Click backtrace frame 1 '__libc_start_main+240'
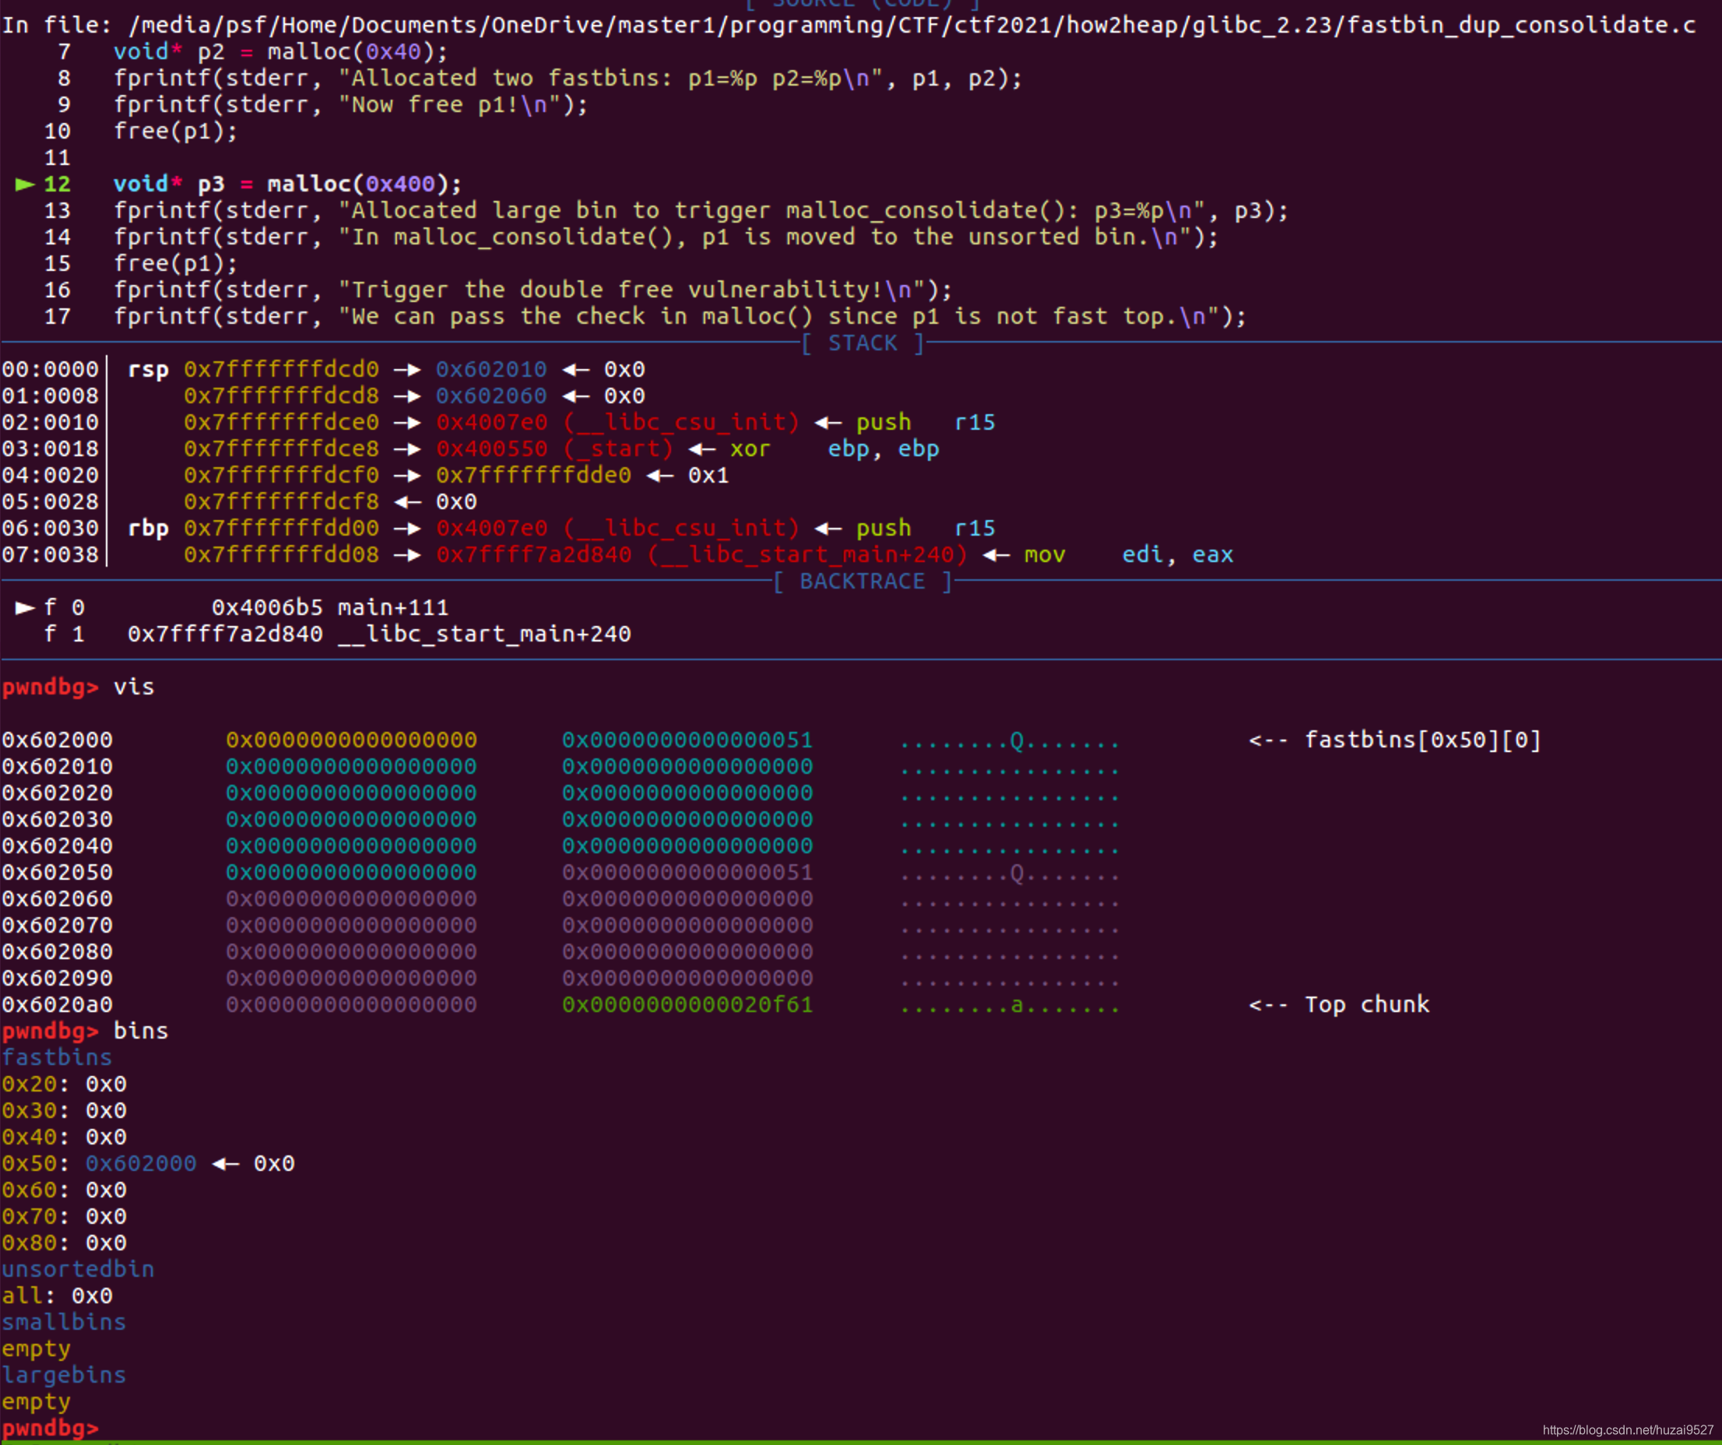This screenshot has width=1722, height=1445. pyautogui.click(x=485, y=635)
